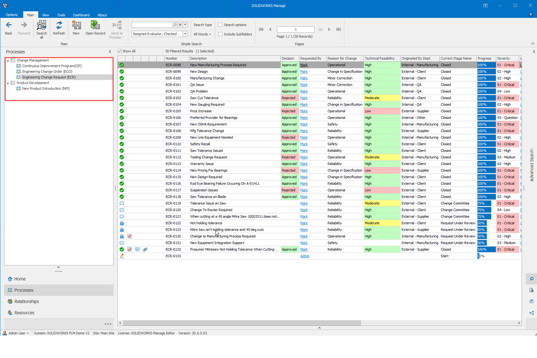Open the Admin link on row ECR-0133
Viewport: 537px width, 358px height.
(x=305, y=256)
